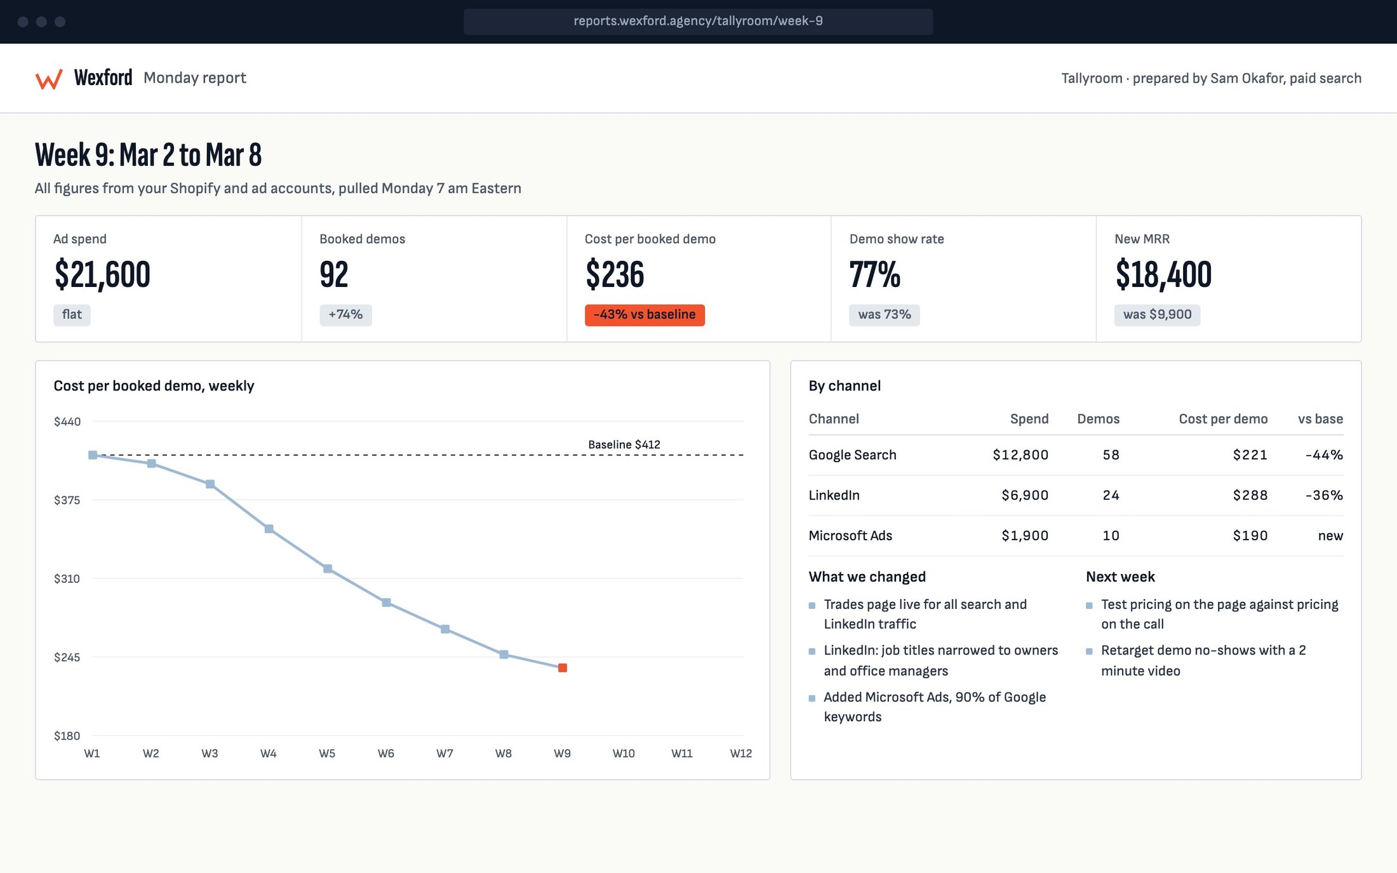
Task: Click the 'What we changed' heading
Action: [867, 576]
